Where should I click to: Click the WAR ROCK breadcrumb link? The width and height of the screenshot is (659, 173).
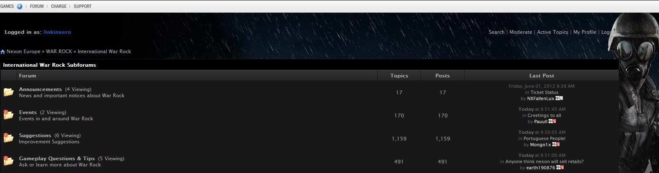click(59, 51)
